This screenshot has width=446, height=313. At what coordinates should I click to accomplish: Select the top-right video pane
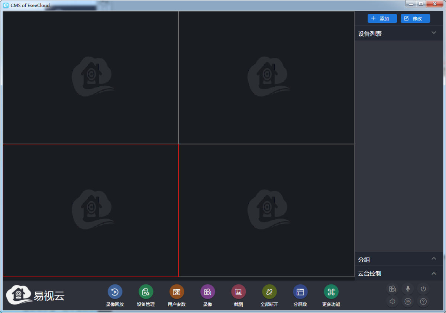pyautogui.click(x=266, y=77)
